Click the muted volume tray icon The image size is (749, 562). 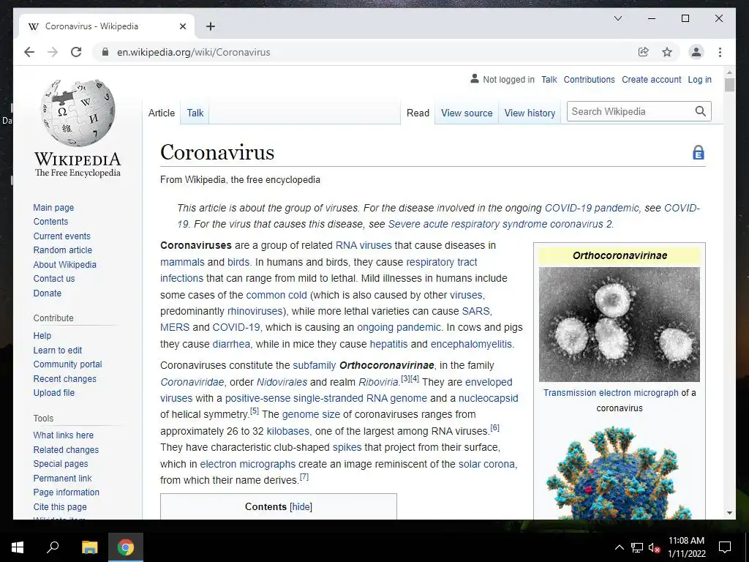654,547
